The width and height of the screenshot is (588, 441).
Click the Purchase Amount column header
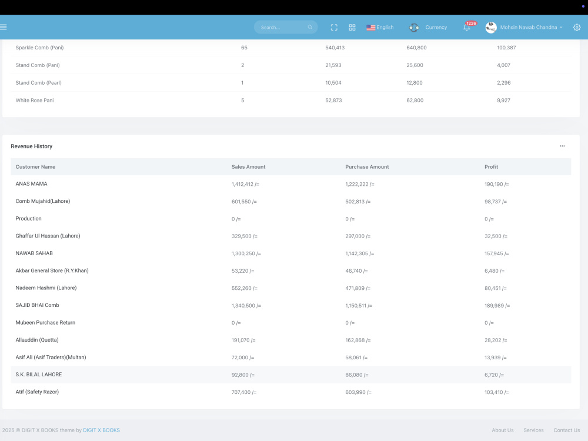pyautogui.click(x=367, y=167)
